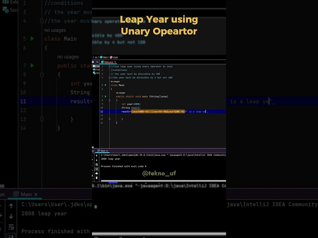
Task: Hide the project tool window via the minus icon
Action: click(x=97, y=62)
